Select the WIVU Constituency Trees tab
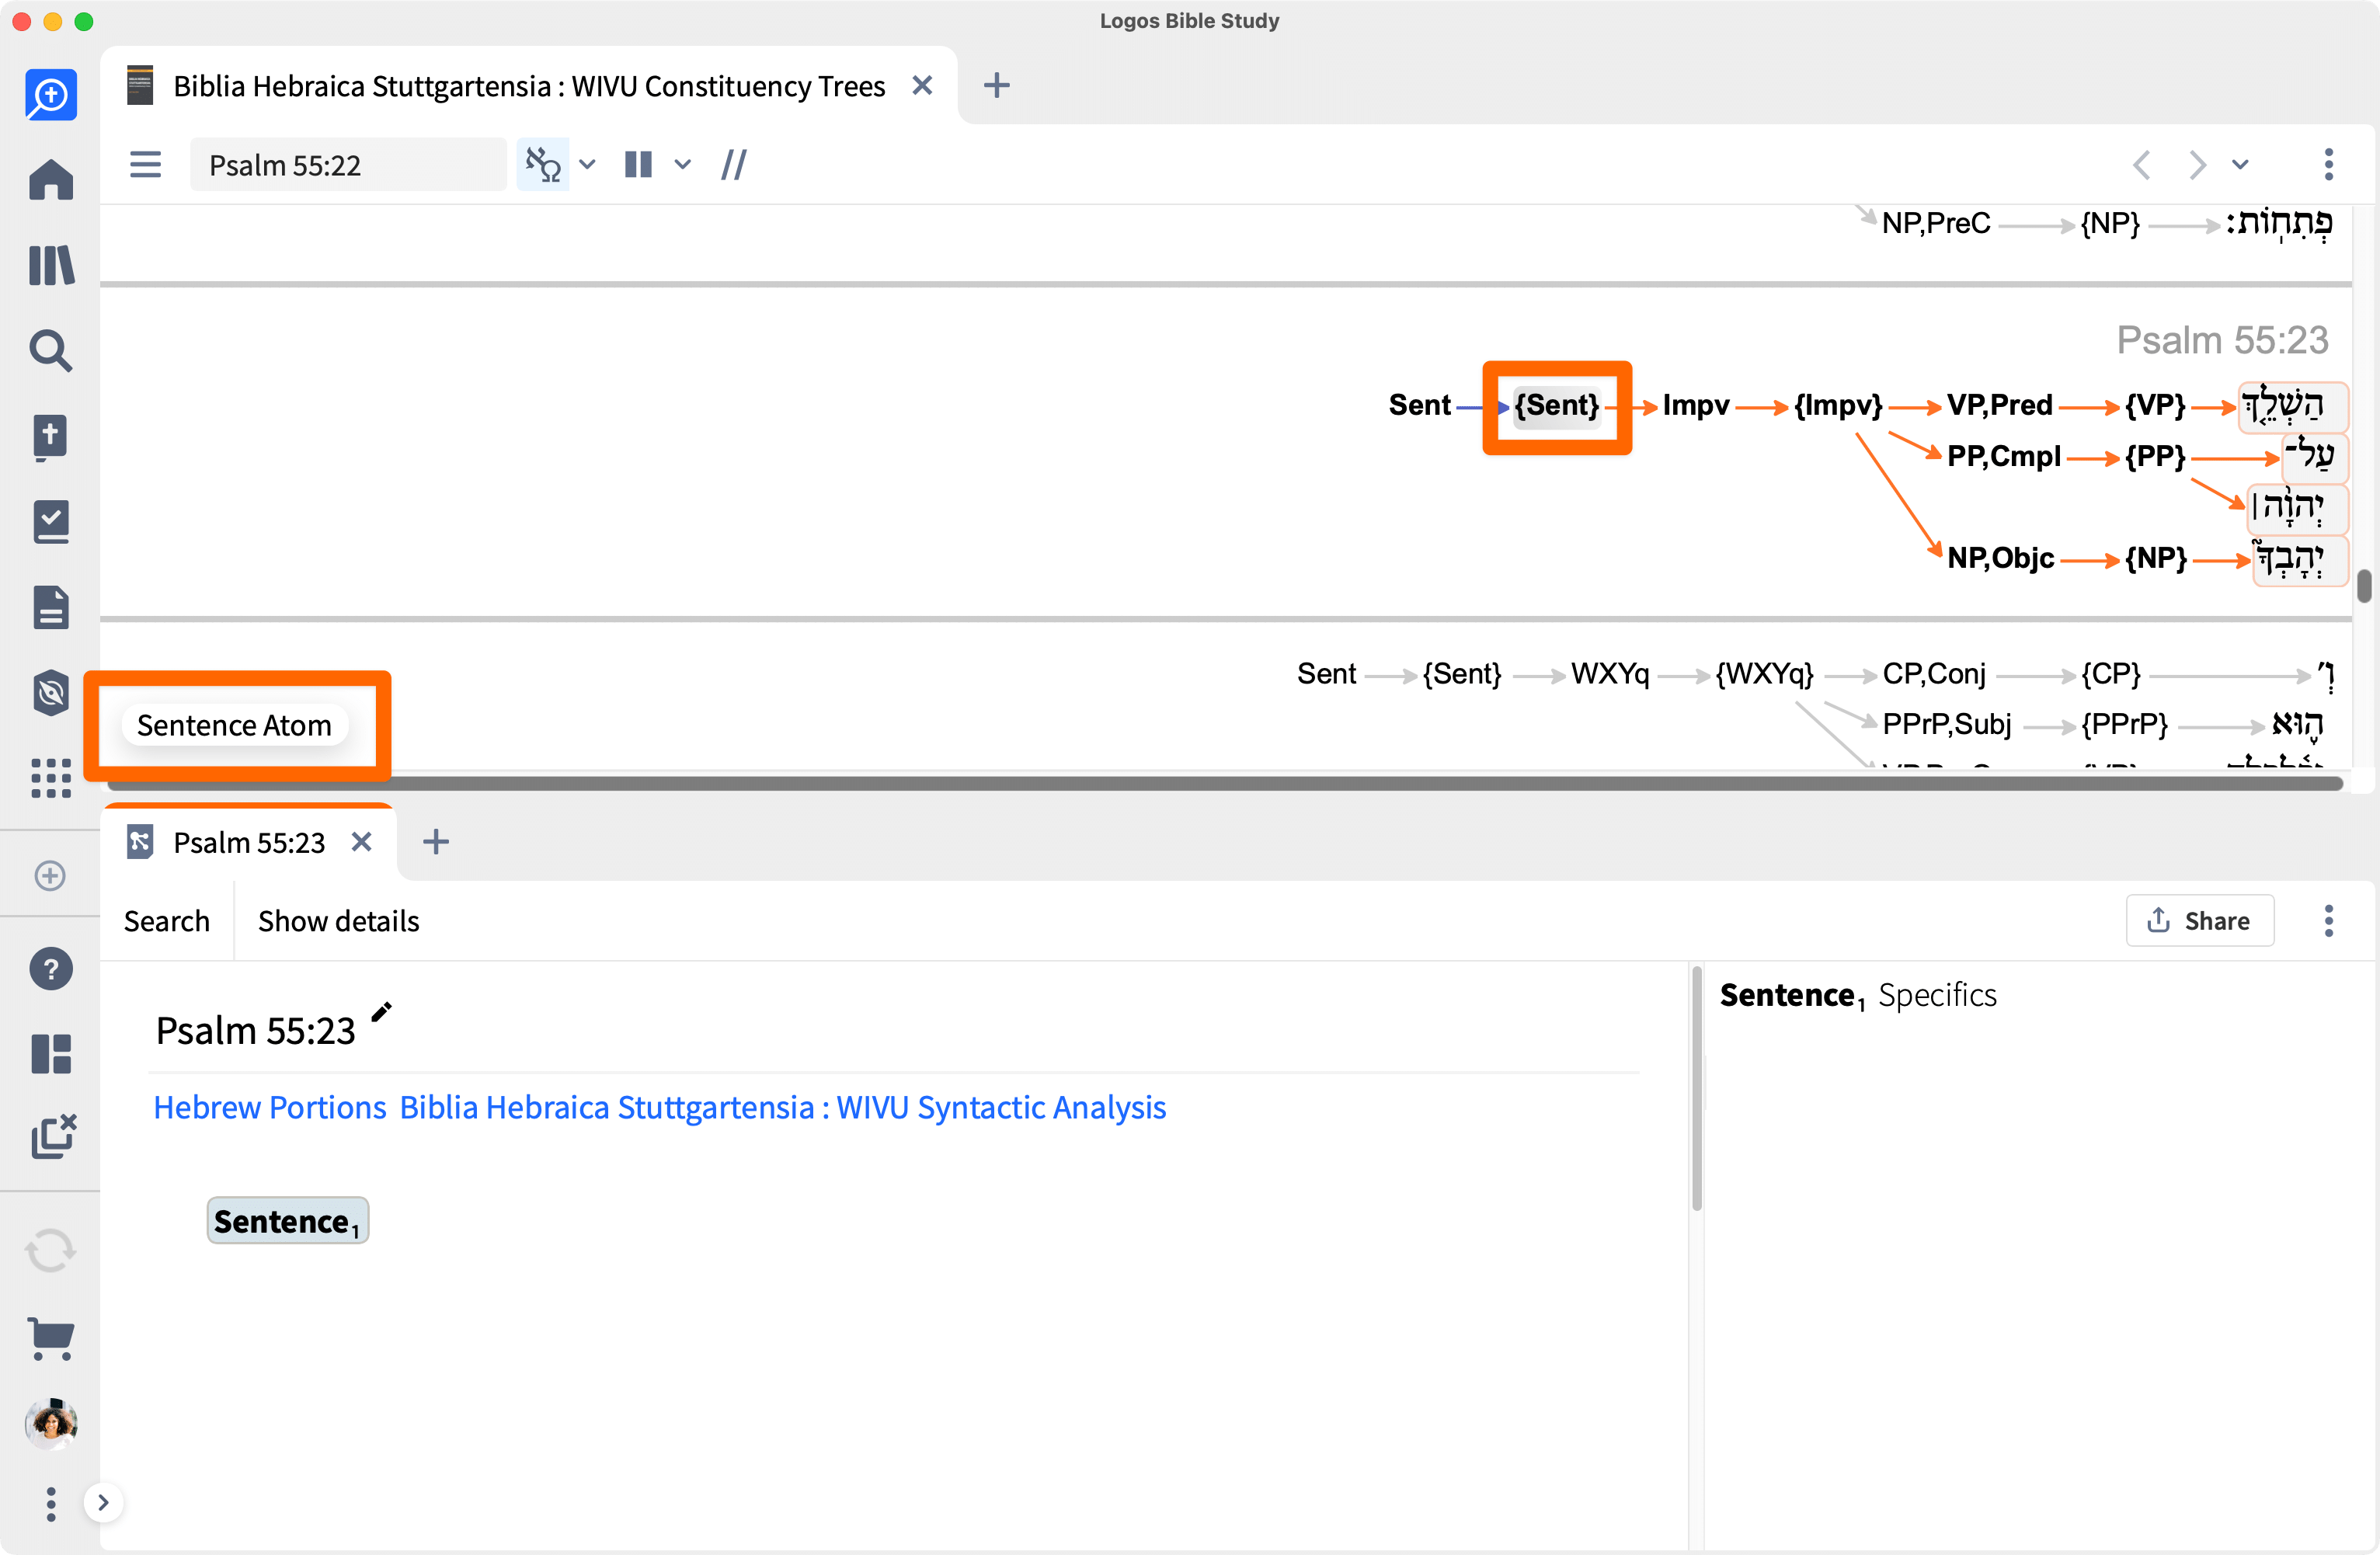 529,86
